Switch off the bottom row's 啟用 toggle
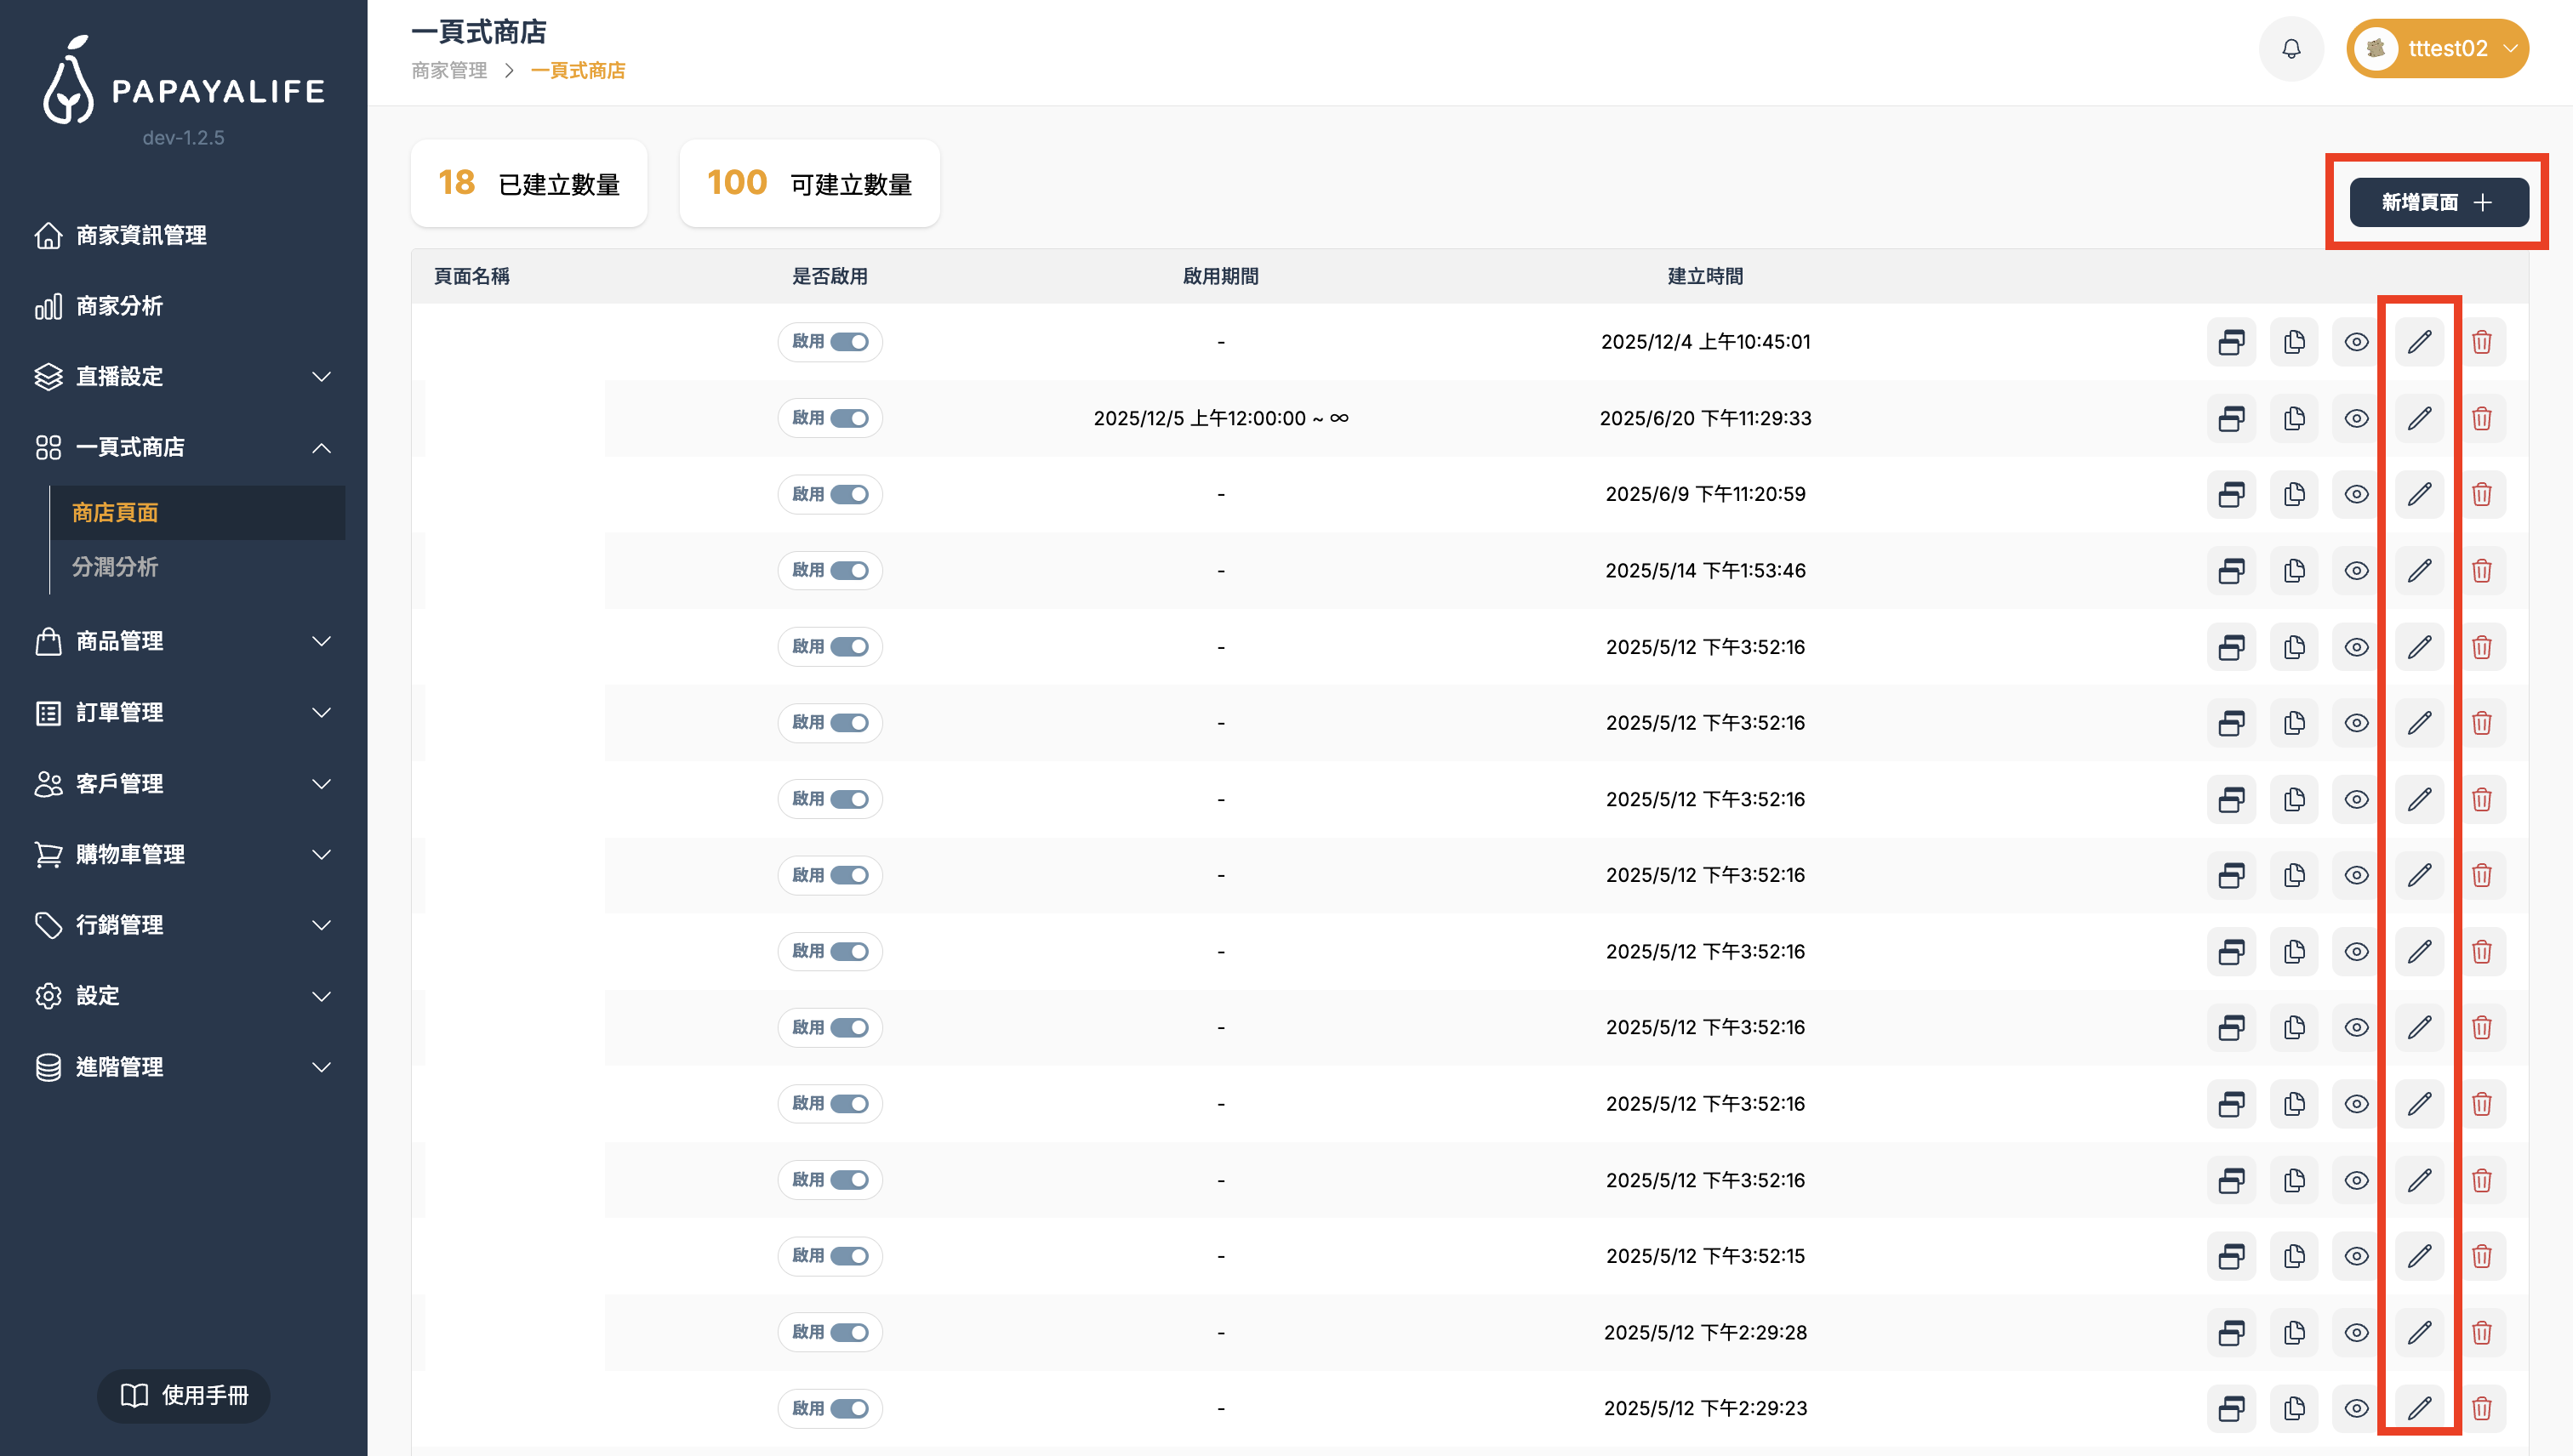This screenshot has width=2573, height=1456. click(x=830, y=1408)
